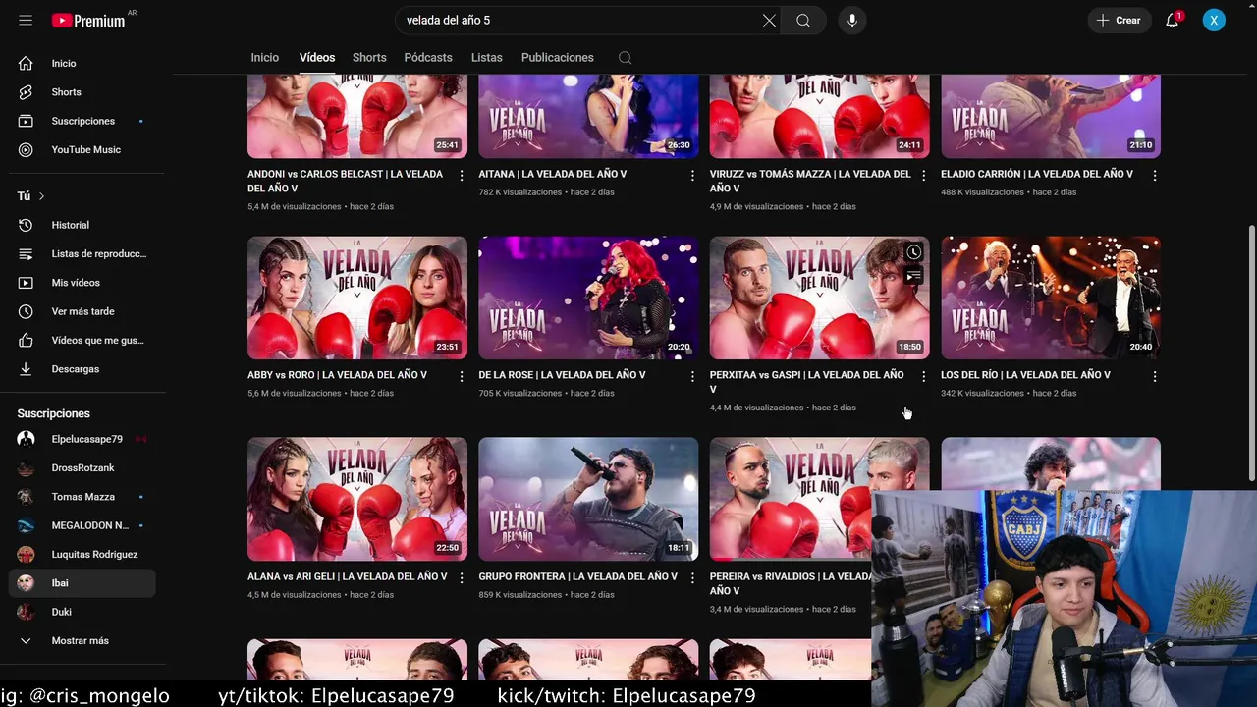This screenshot has width=1257, height=707.
Task: Open PERXITAA vs GASPI video title
Action: 807,382
